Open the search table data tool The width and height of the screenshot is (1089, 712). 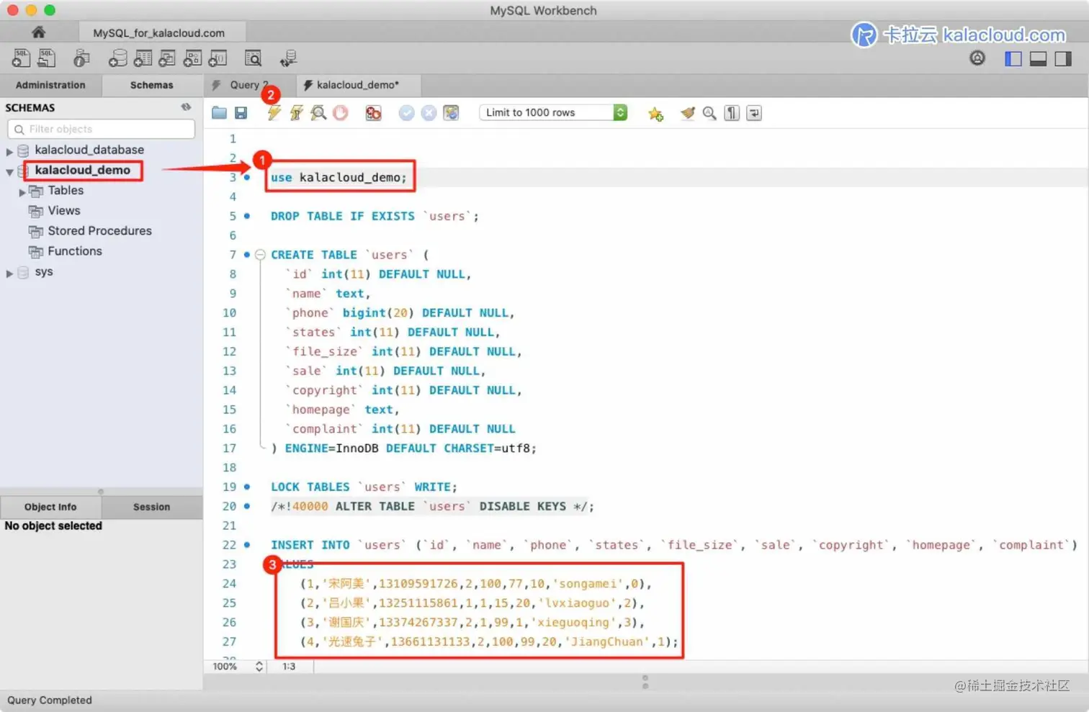click(x=253, y=58)
